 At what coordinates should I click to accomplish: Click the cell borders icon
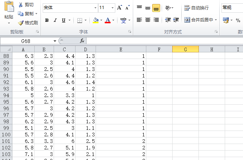coord(80,20)
